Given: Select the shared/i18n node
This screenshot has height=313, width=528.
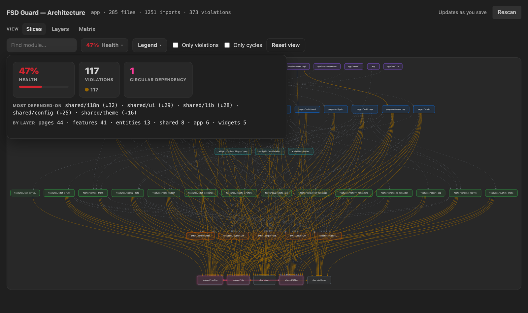Looking at the screenshot, I should tap(291, 280).
